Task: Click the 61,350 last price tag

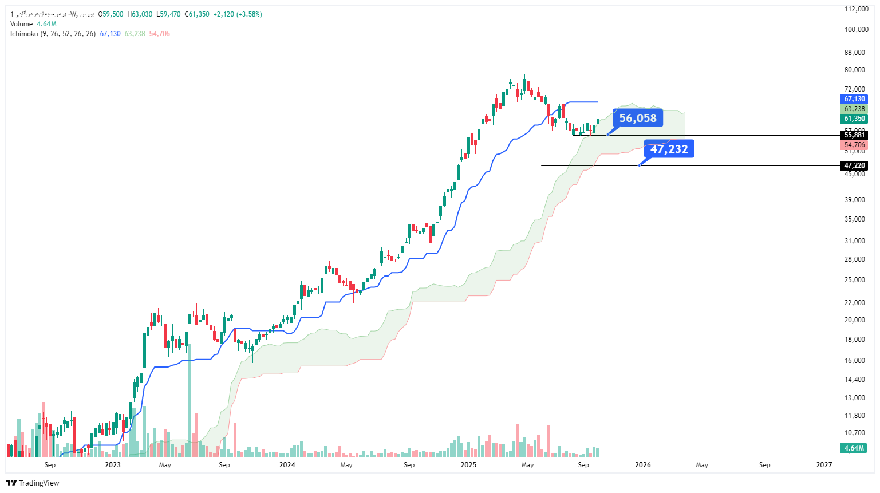Action: click(854, 119)
